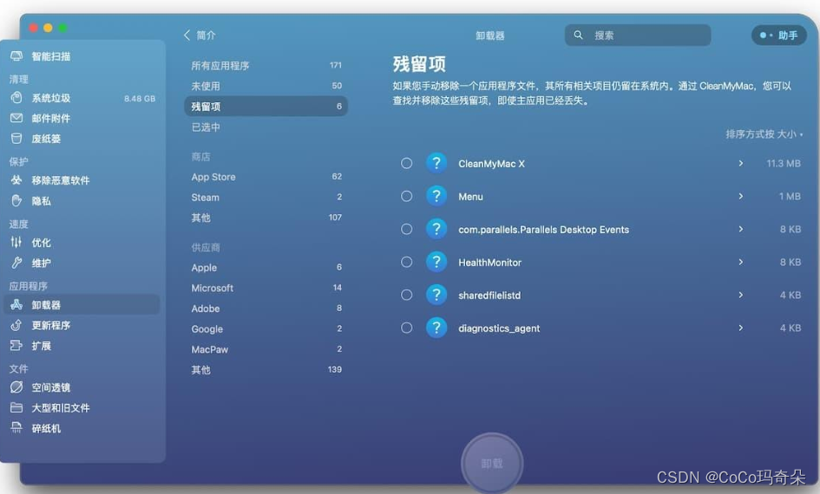The image size is (820, 494).
Task: Select the 废纸篓 trash bin icon
Action: pyautogui.click(x=16, y=139)
